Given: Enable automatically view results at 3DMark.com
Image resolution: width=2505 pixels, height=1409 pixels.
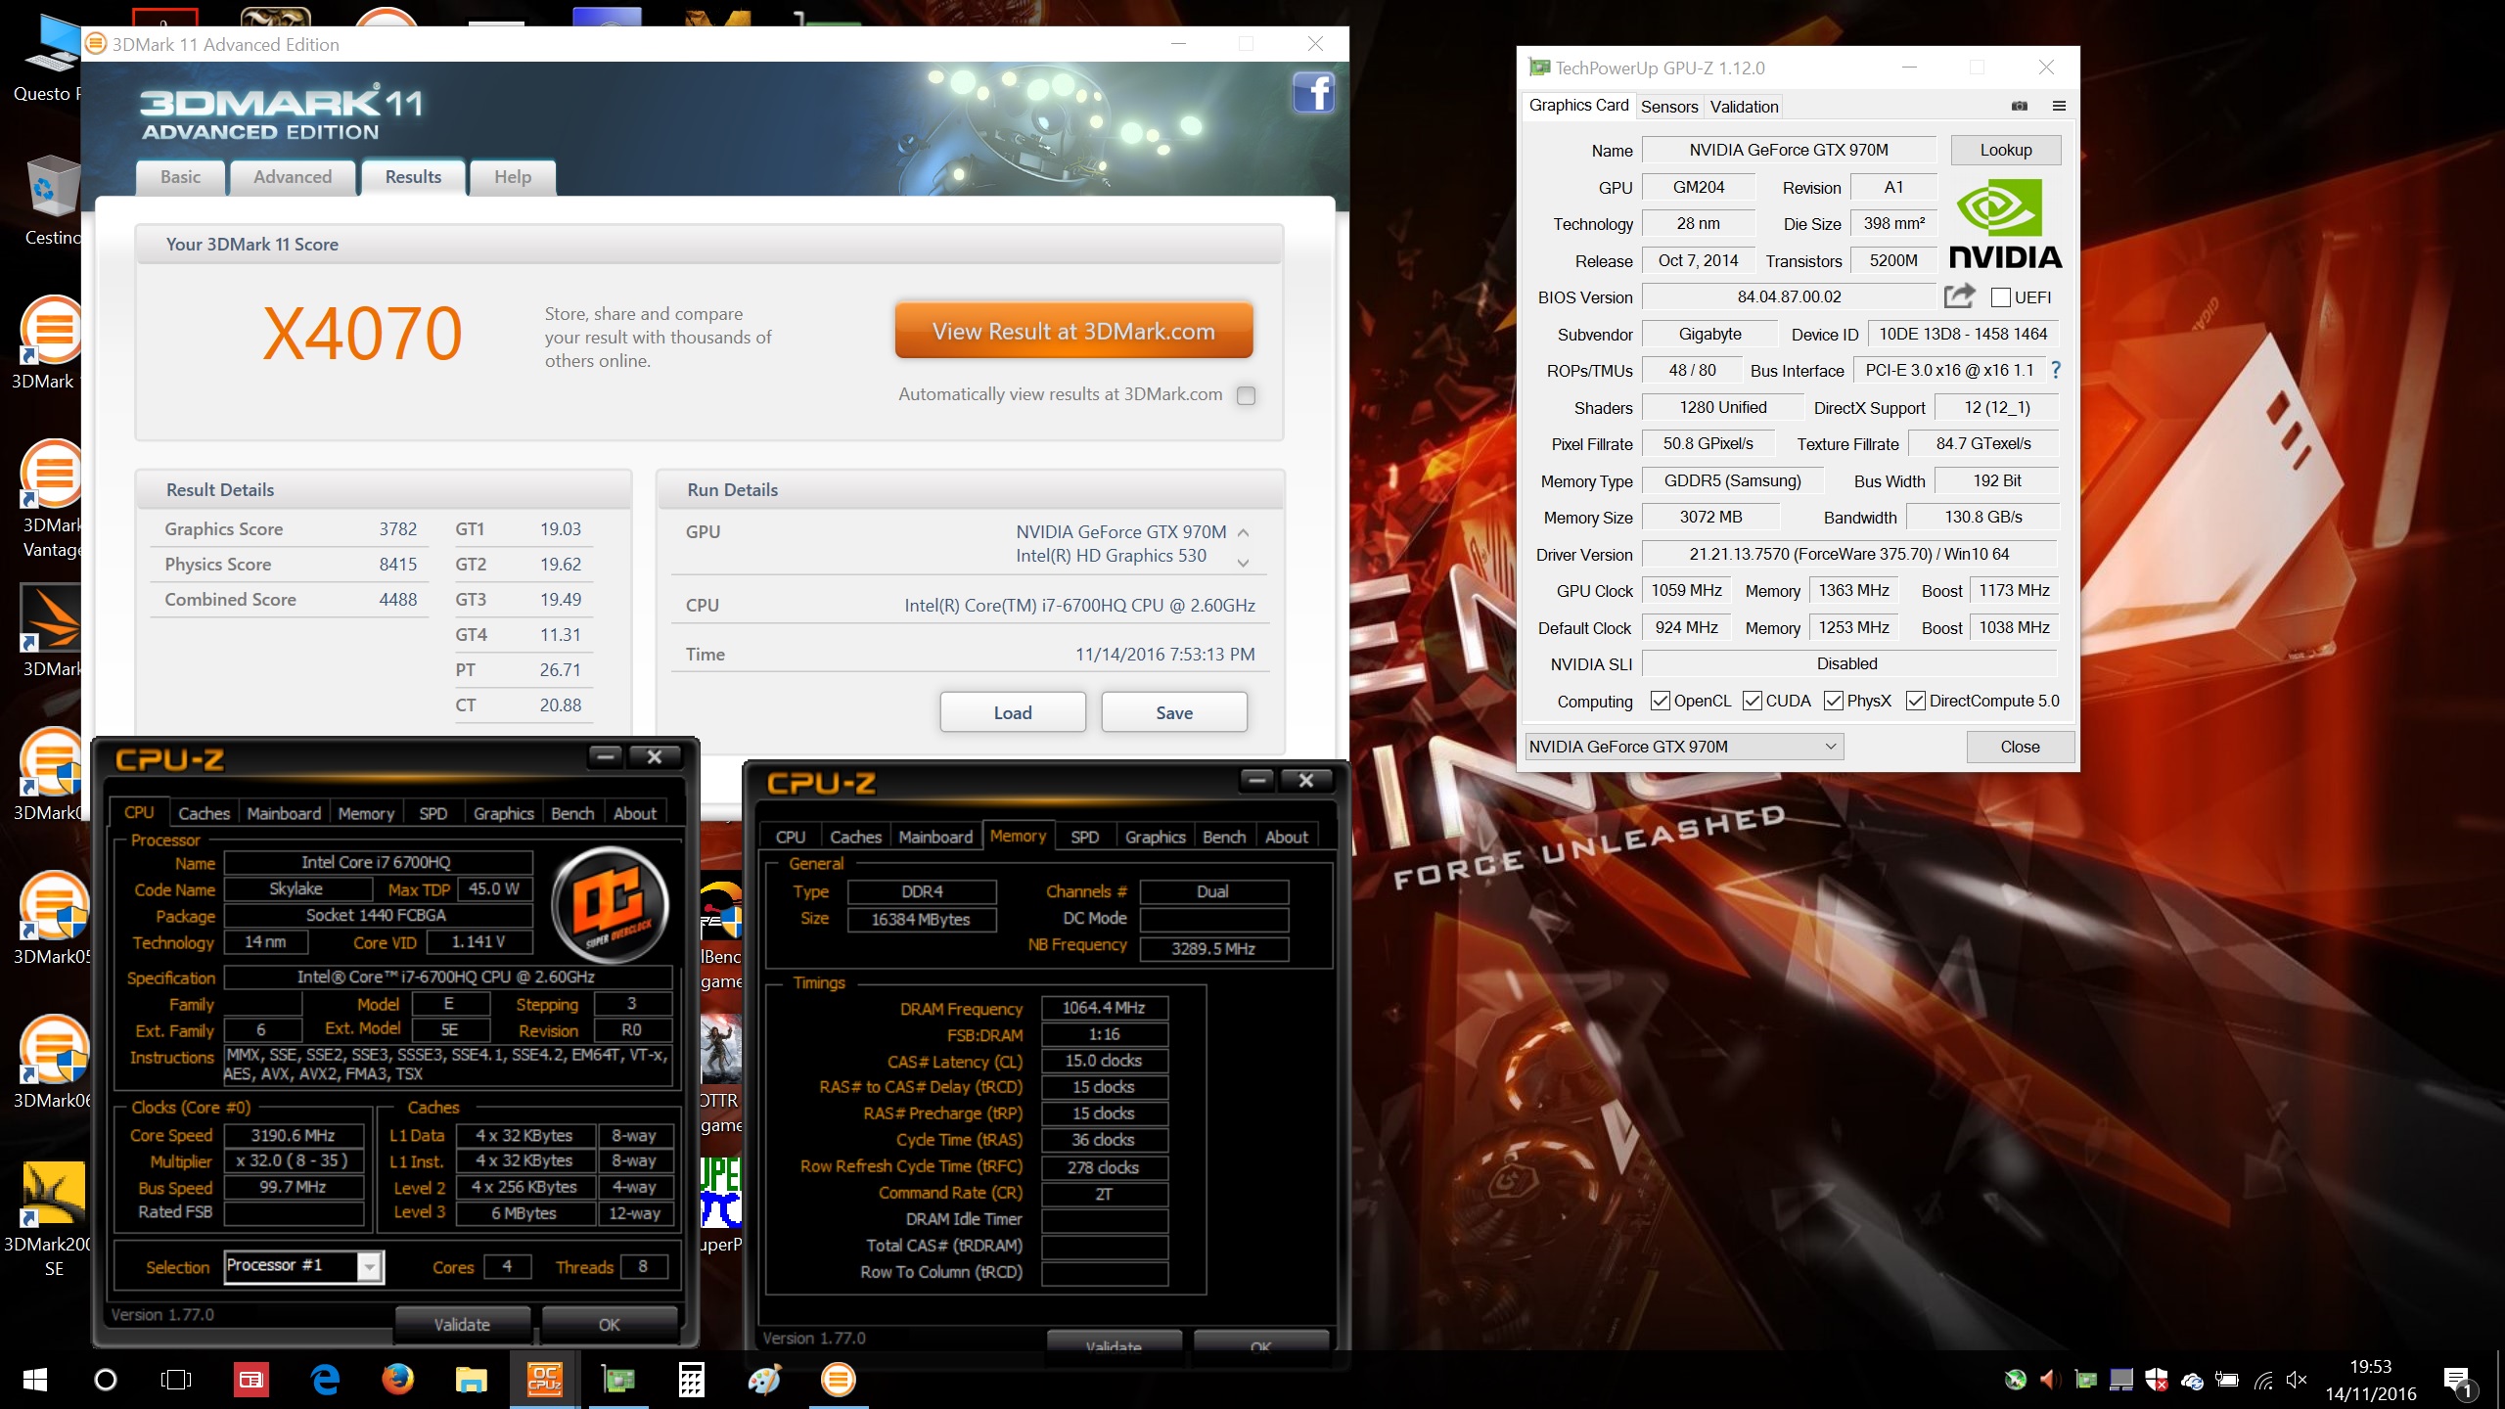Looking at the screenshot, I should point(1246,395).
